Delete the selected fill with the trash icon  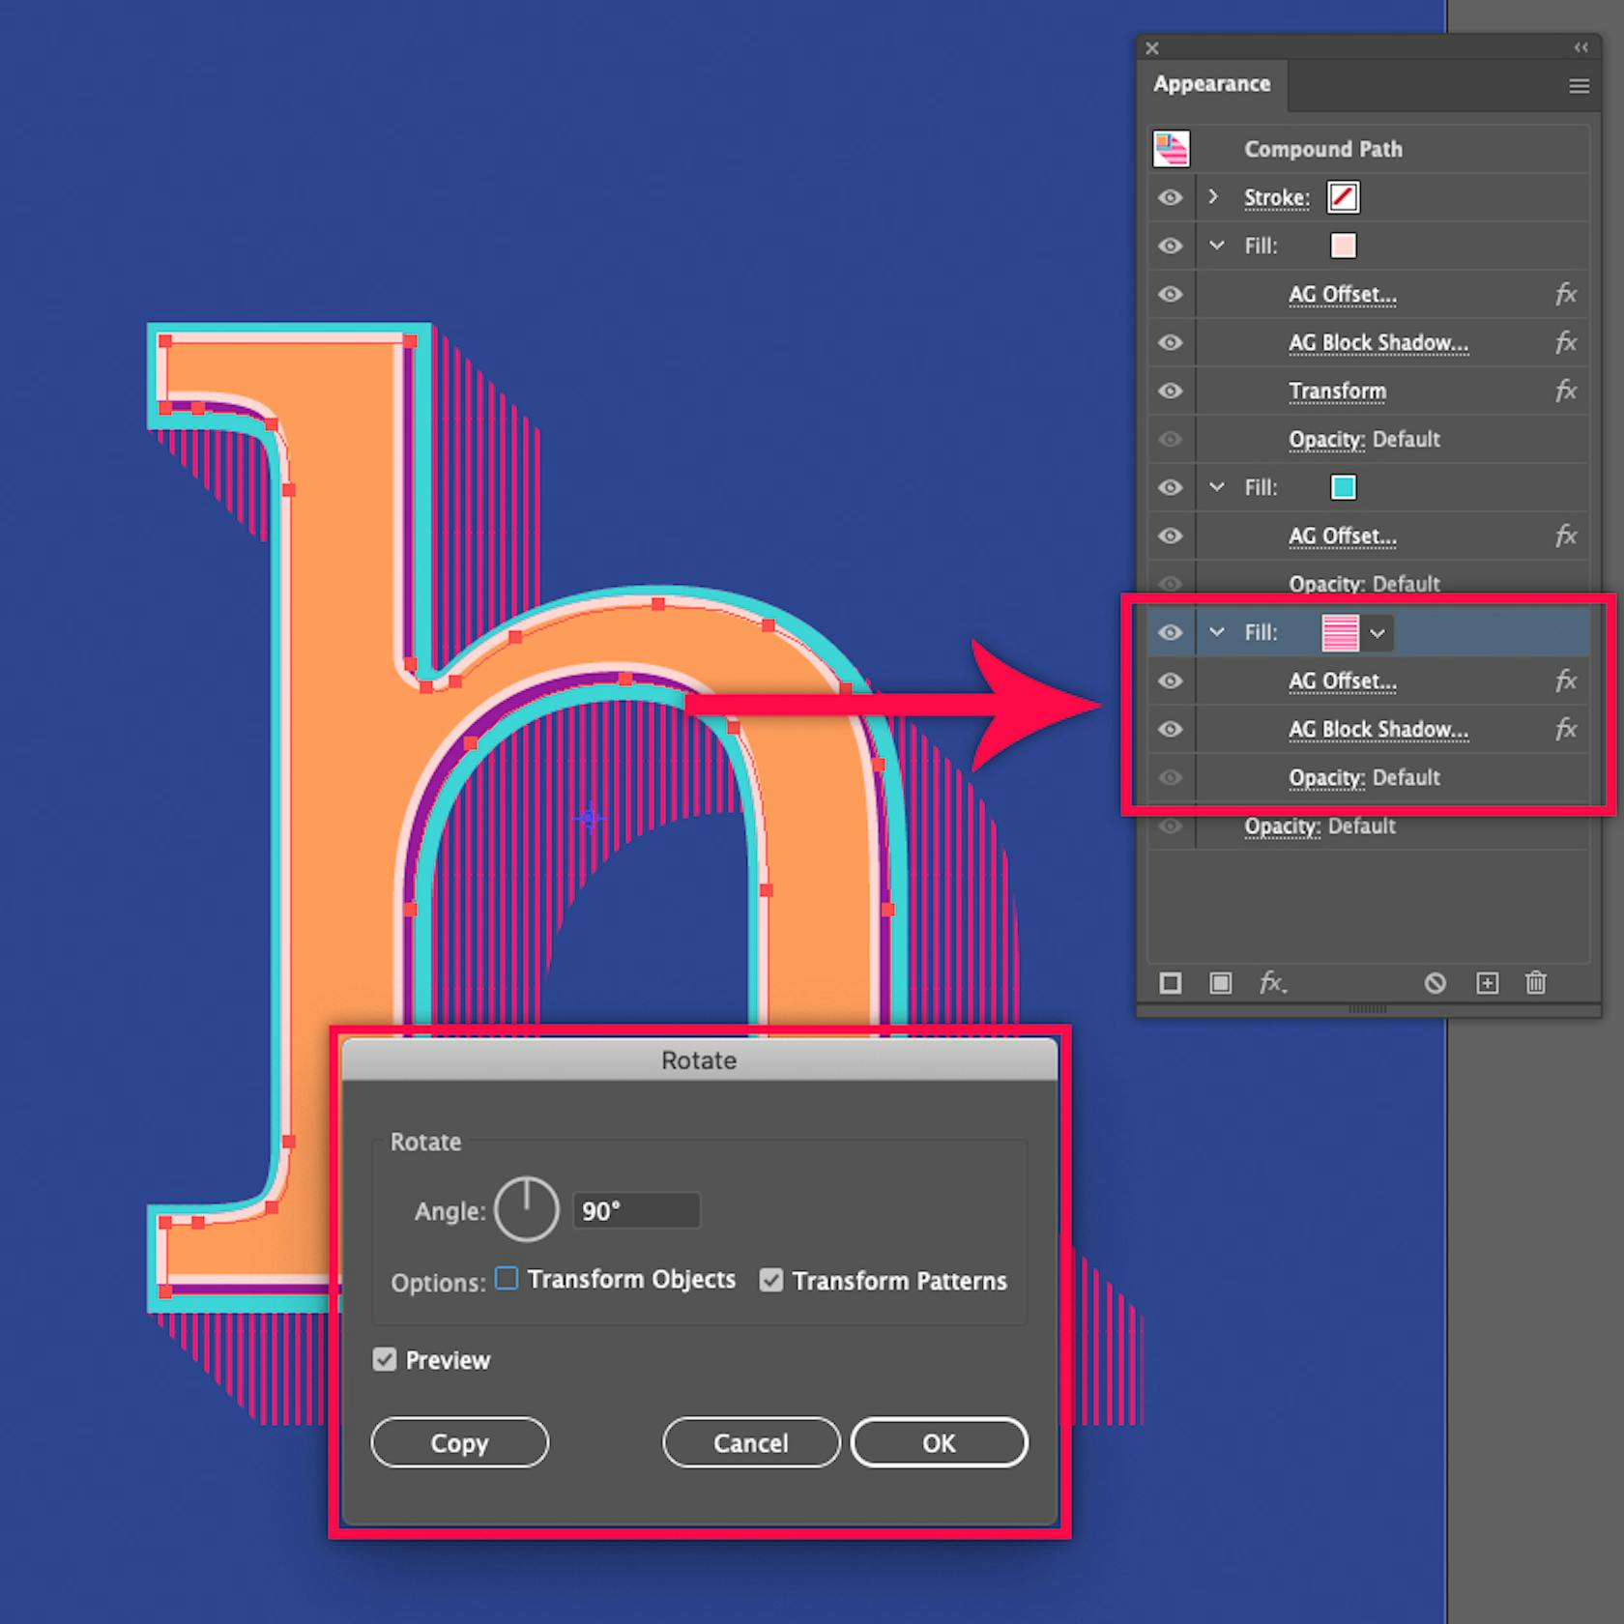pyautogui.click(x=1537, y=983)
